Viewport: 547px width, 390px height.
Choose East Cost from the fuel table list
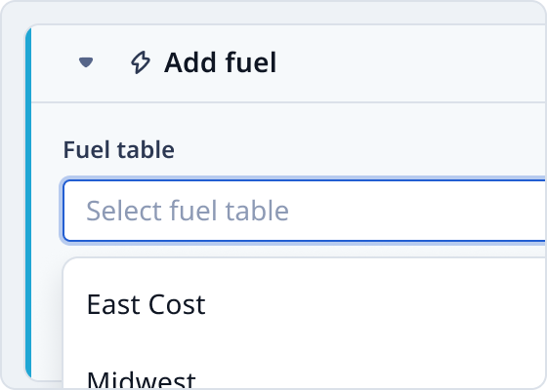point(146,304)
